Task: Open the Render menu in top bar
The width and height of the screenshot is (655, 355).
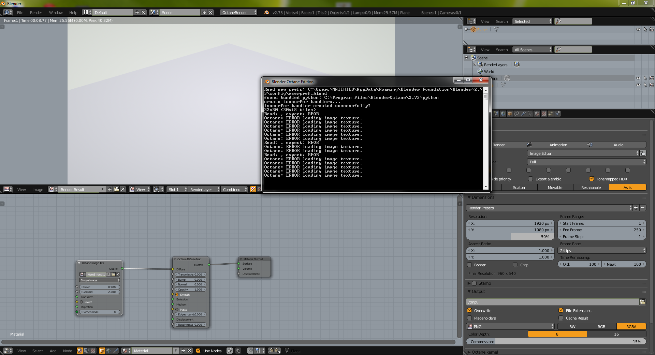Action: pos(36,13)
